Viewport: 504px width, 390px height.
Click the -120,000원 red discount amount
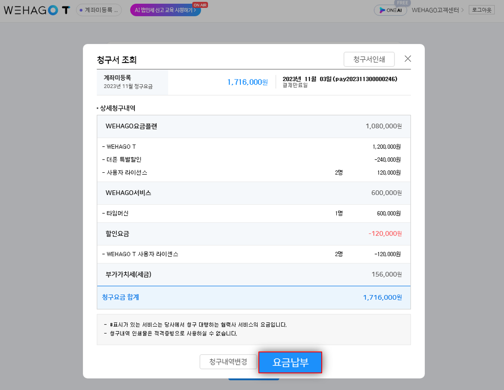point(385,233)
